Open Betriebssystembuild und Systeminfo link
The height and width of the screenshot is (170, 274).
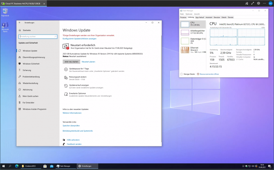(x=78, y=131)
